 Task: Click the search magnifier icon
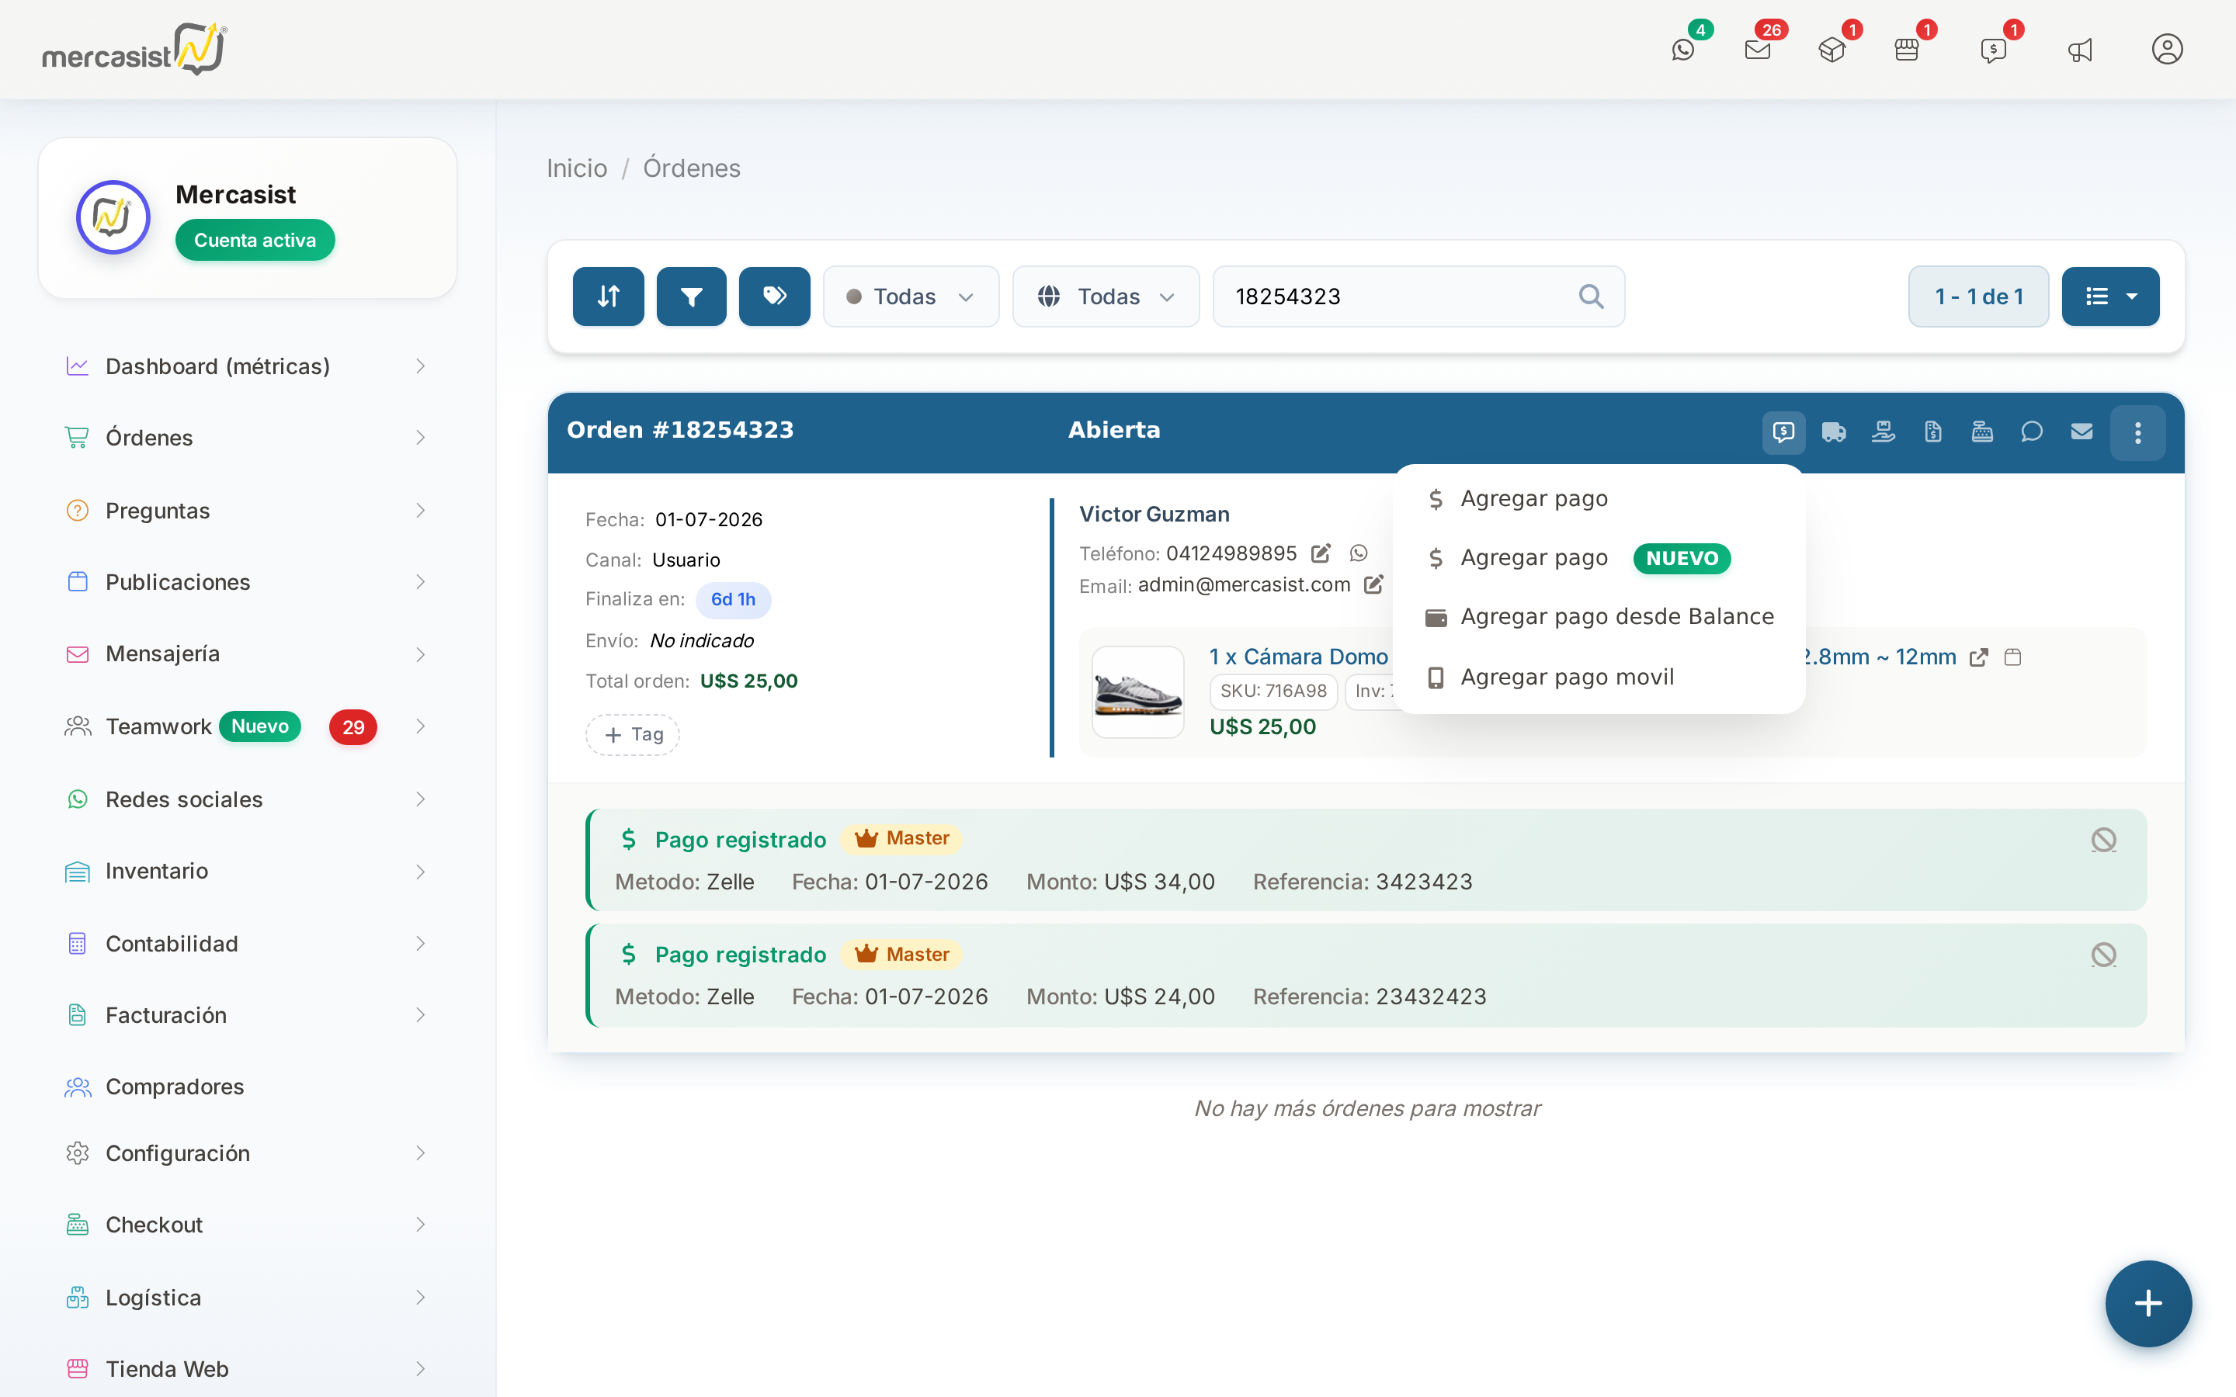1590,296
